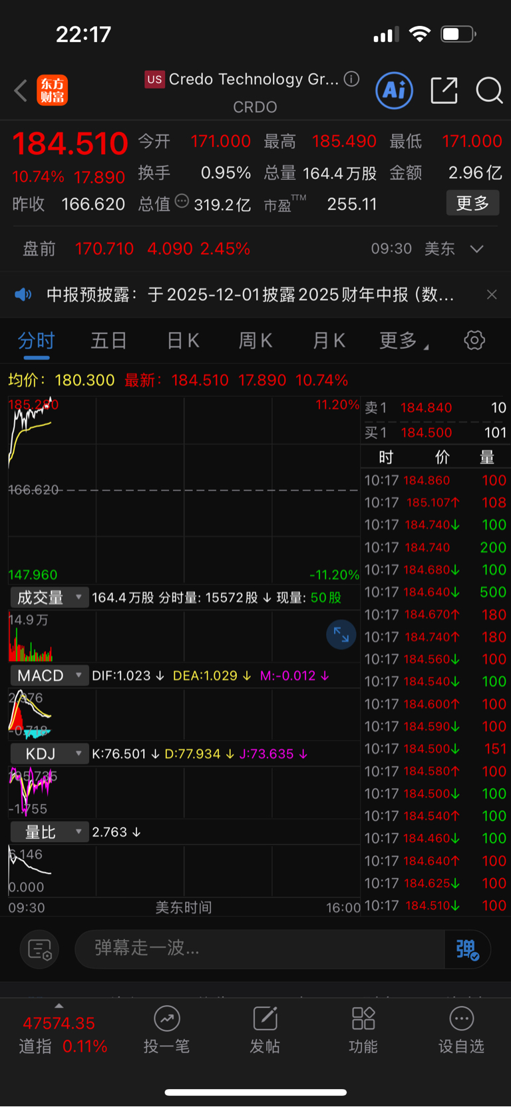This screenshot has height=1107, width=511.
Task: Tap the KDJ sub-chart
Action: tap(184, 791)
